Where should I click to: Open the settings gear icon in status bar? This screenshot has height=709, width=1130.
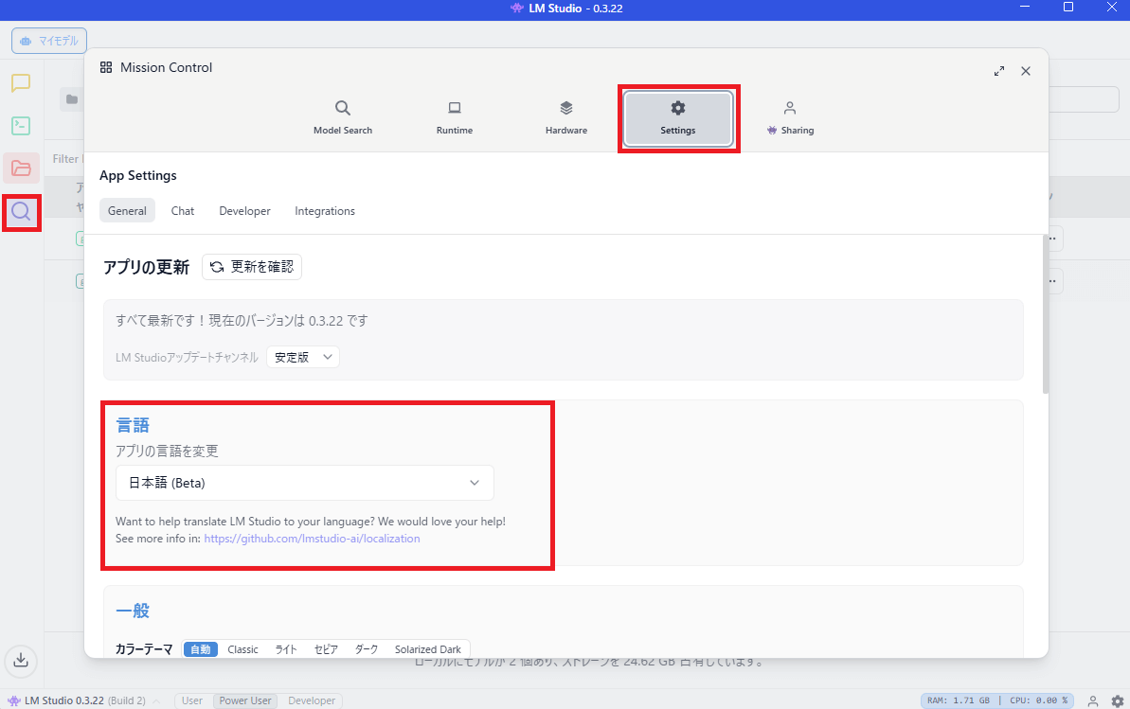[x=1117, y=700]
